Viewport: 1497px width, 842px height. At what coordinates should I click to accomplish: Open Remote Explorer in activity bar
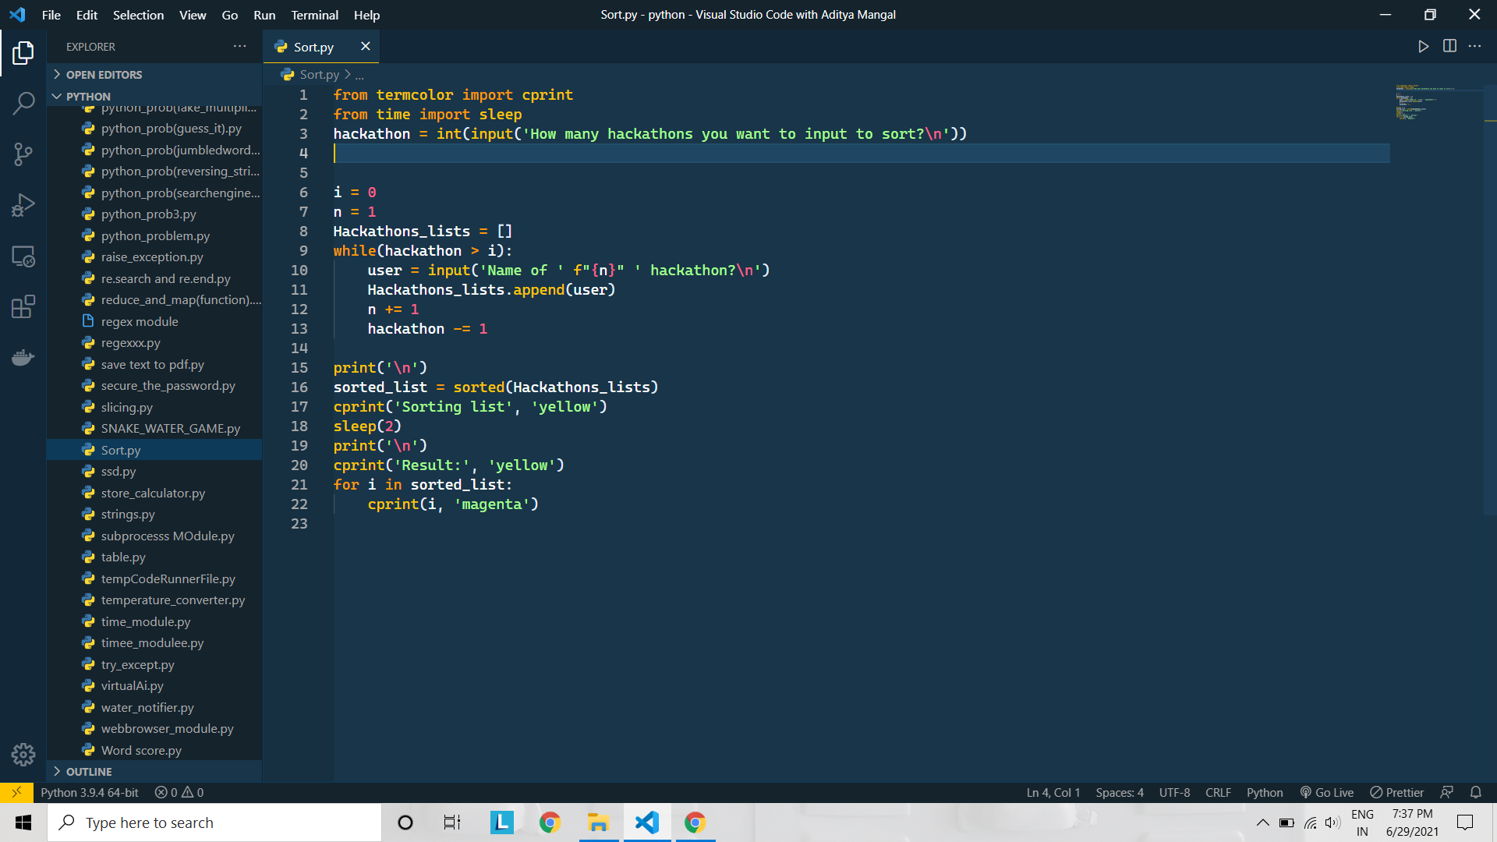point(23,256)
